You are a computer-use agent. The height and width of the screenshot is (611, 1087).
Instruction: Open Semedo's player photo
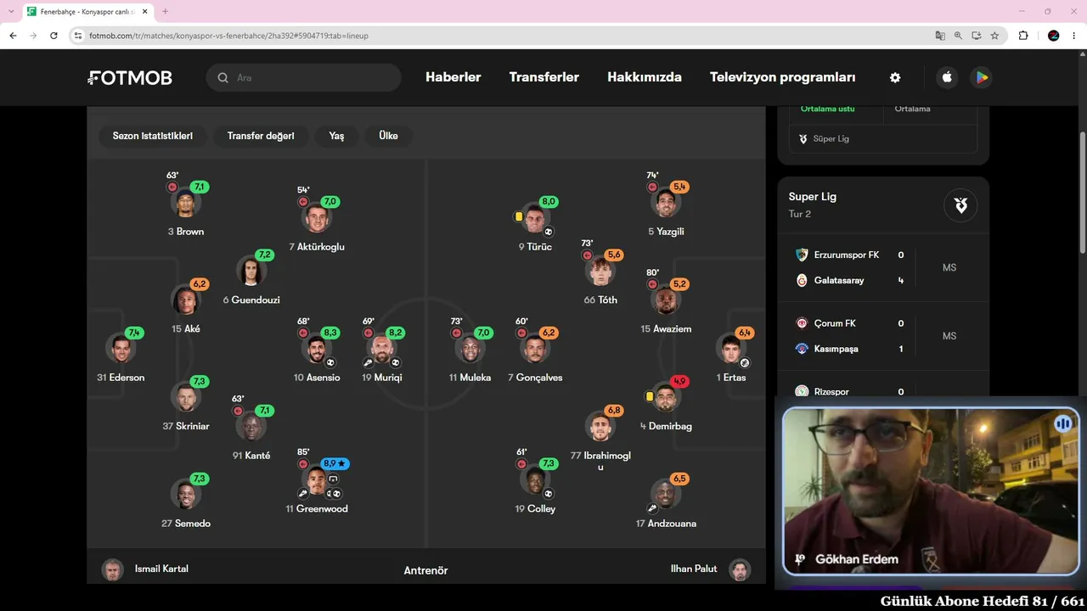point(186,495)
